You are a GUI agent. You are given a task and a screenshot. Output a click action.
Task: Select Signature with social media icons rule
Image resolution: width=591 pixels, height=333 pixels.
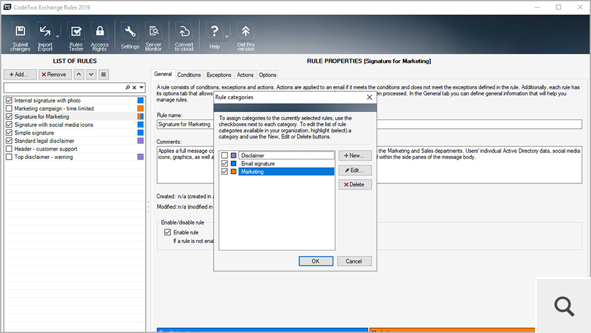tap(53, 124)
